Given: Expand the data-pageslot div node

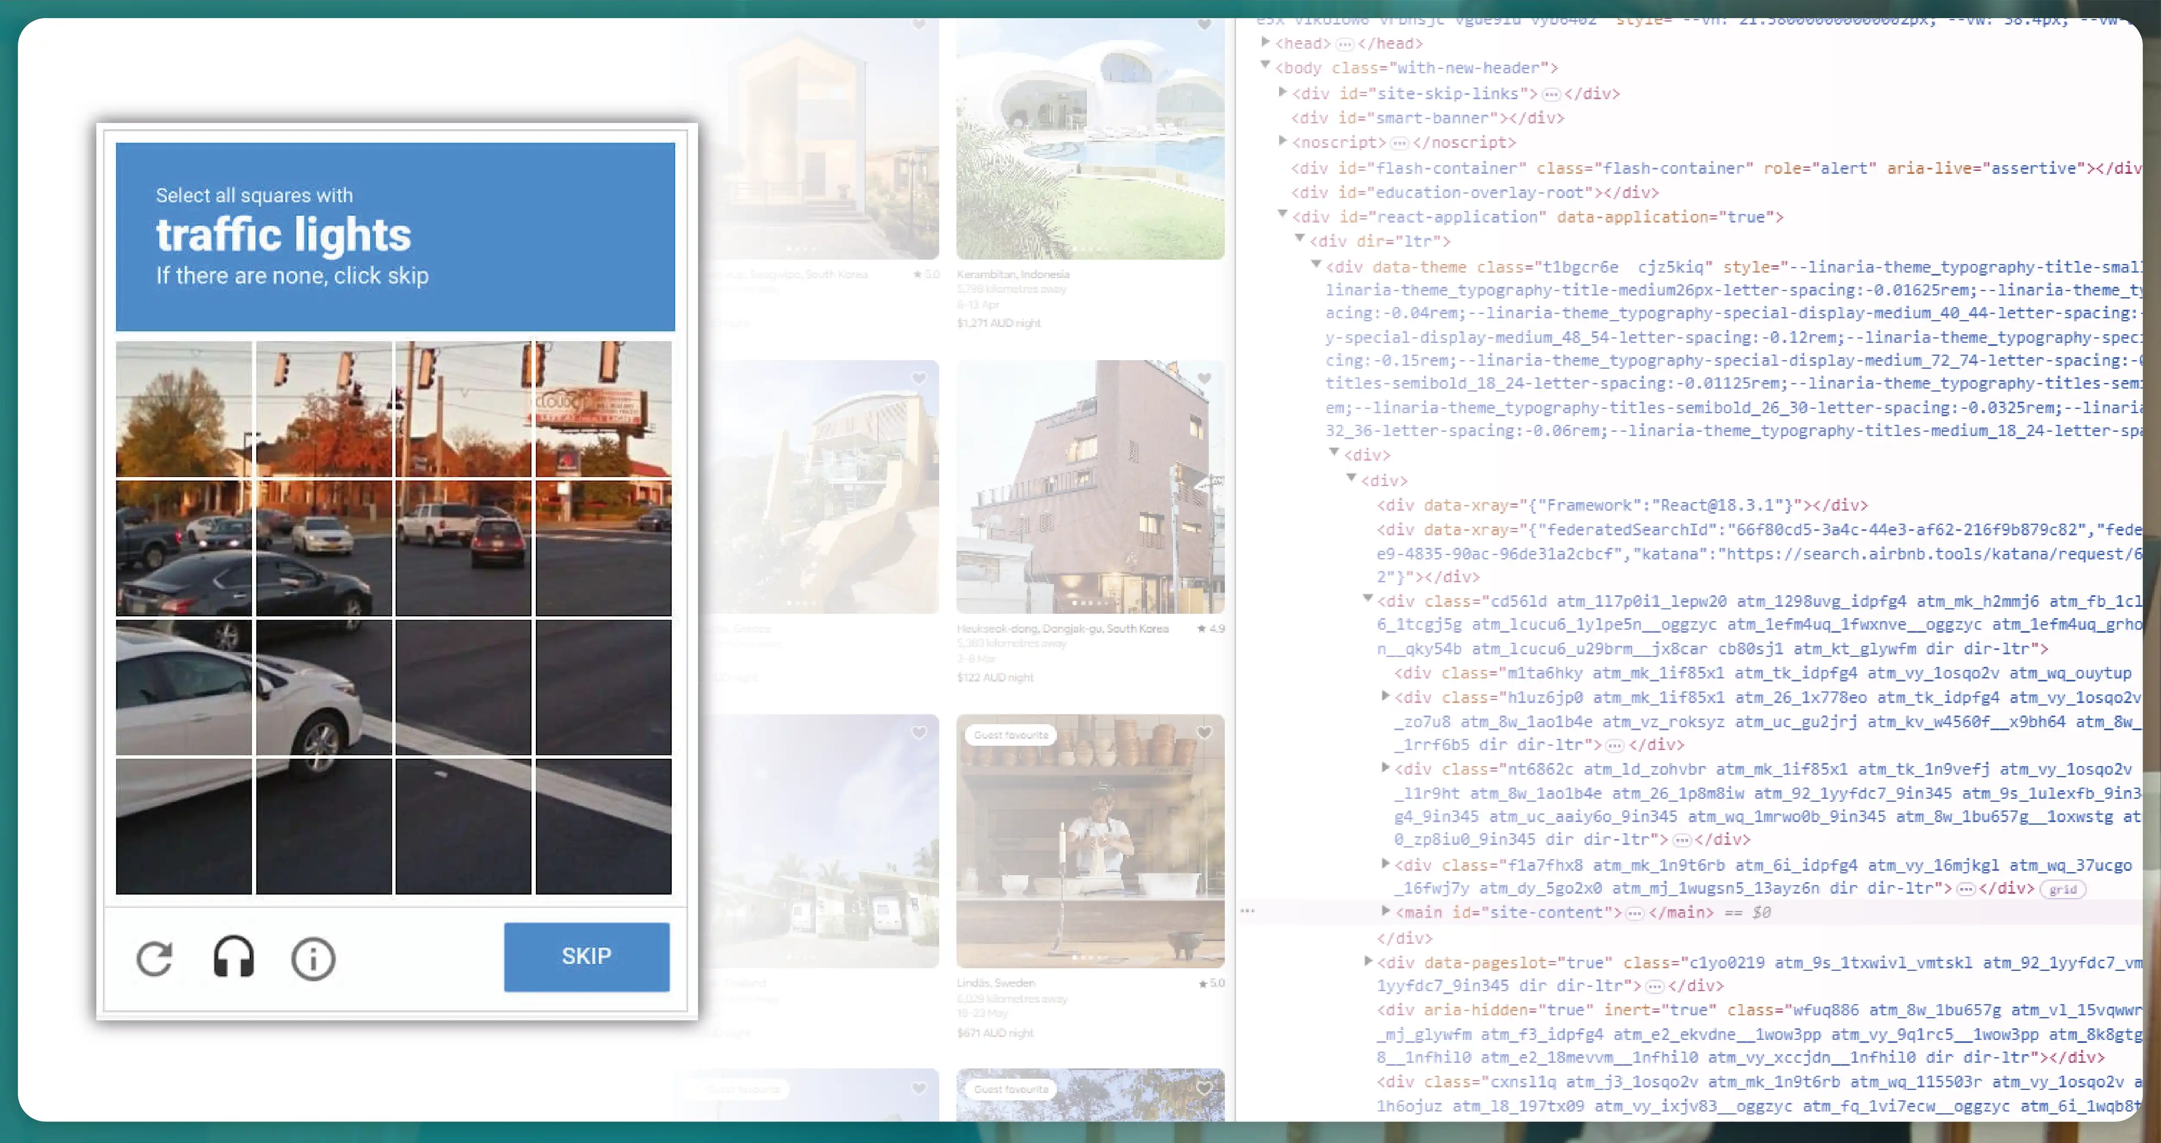Looking at the screenshot, I should (x=1368, y=961).
